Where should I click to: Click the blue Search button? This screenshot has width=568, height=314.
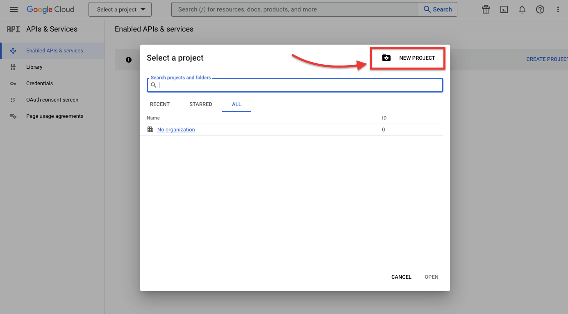tap(438, 9)
